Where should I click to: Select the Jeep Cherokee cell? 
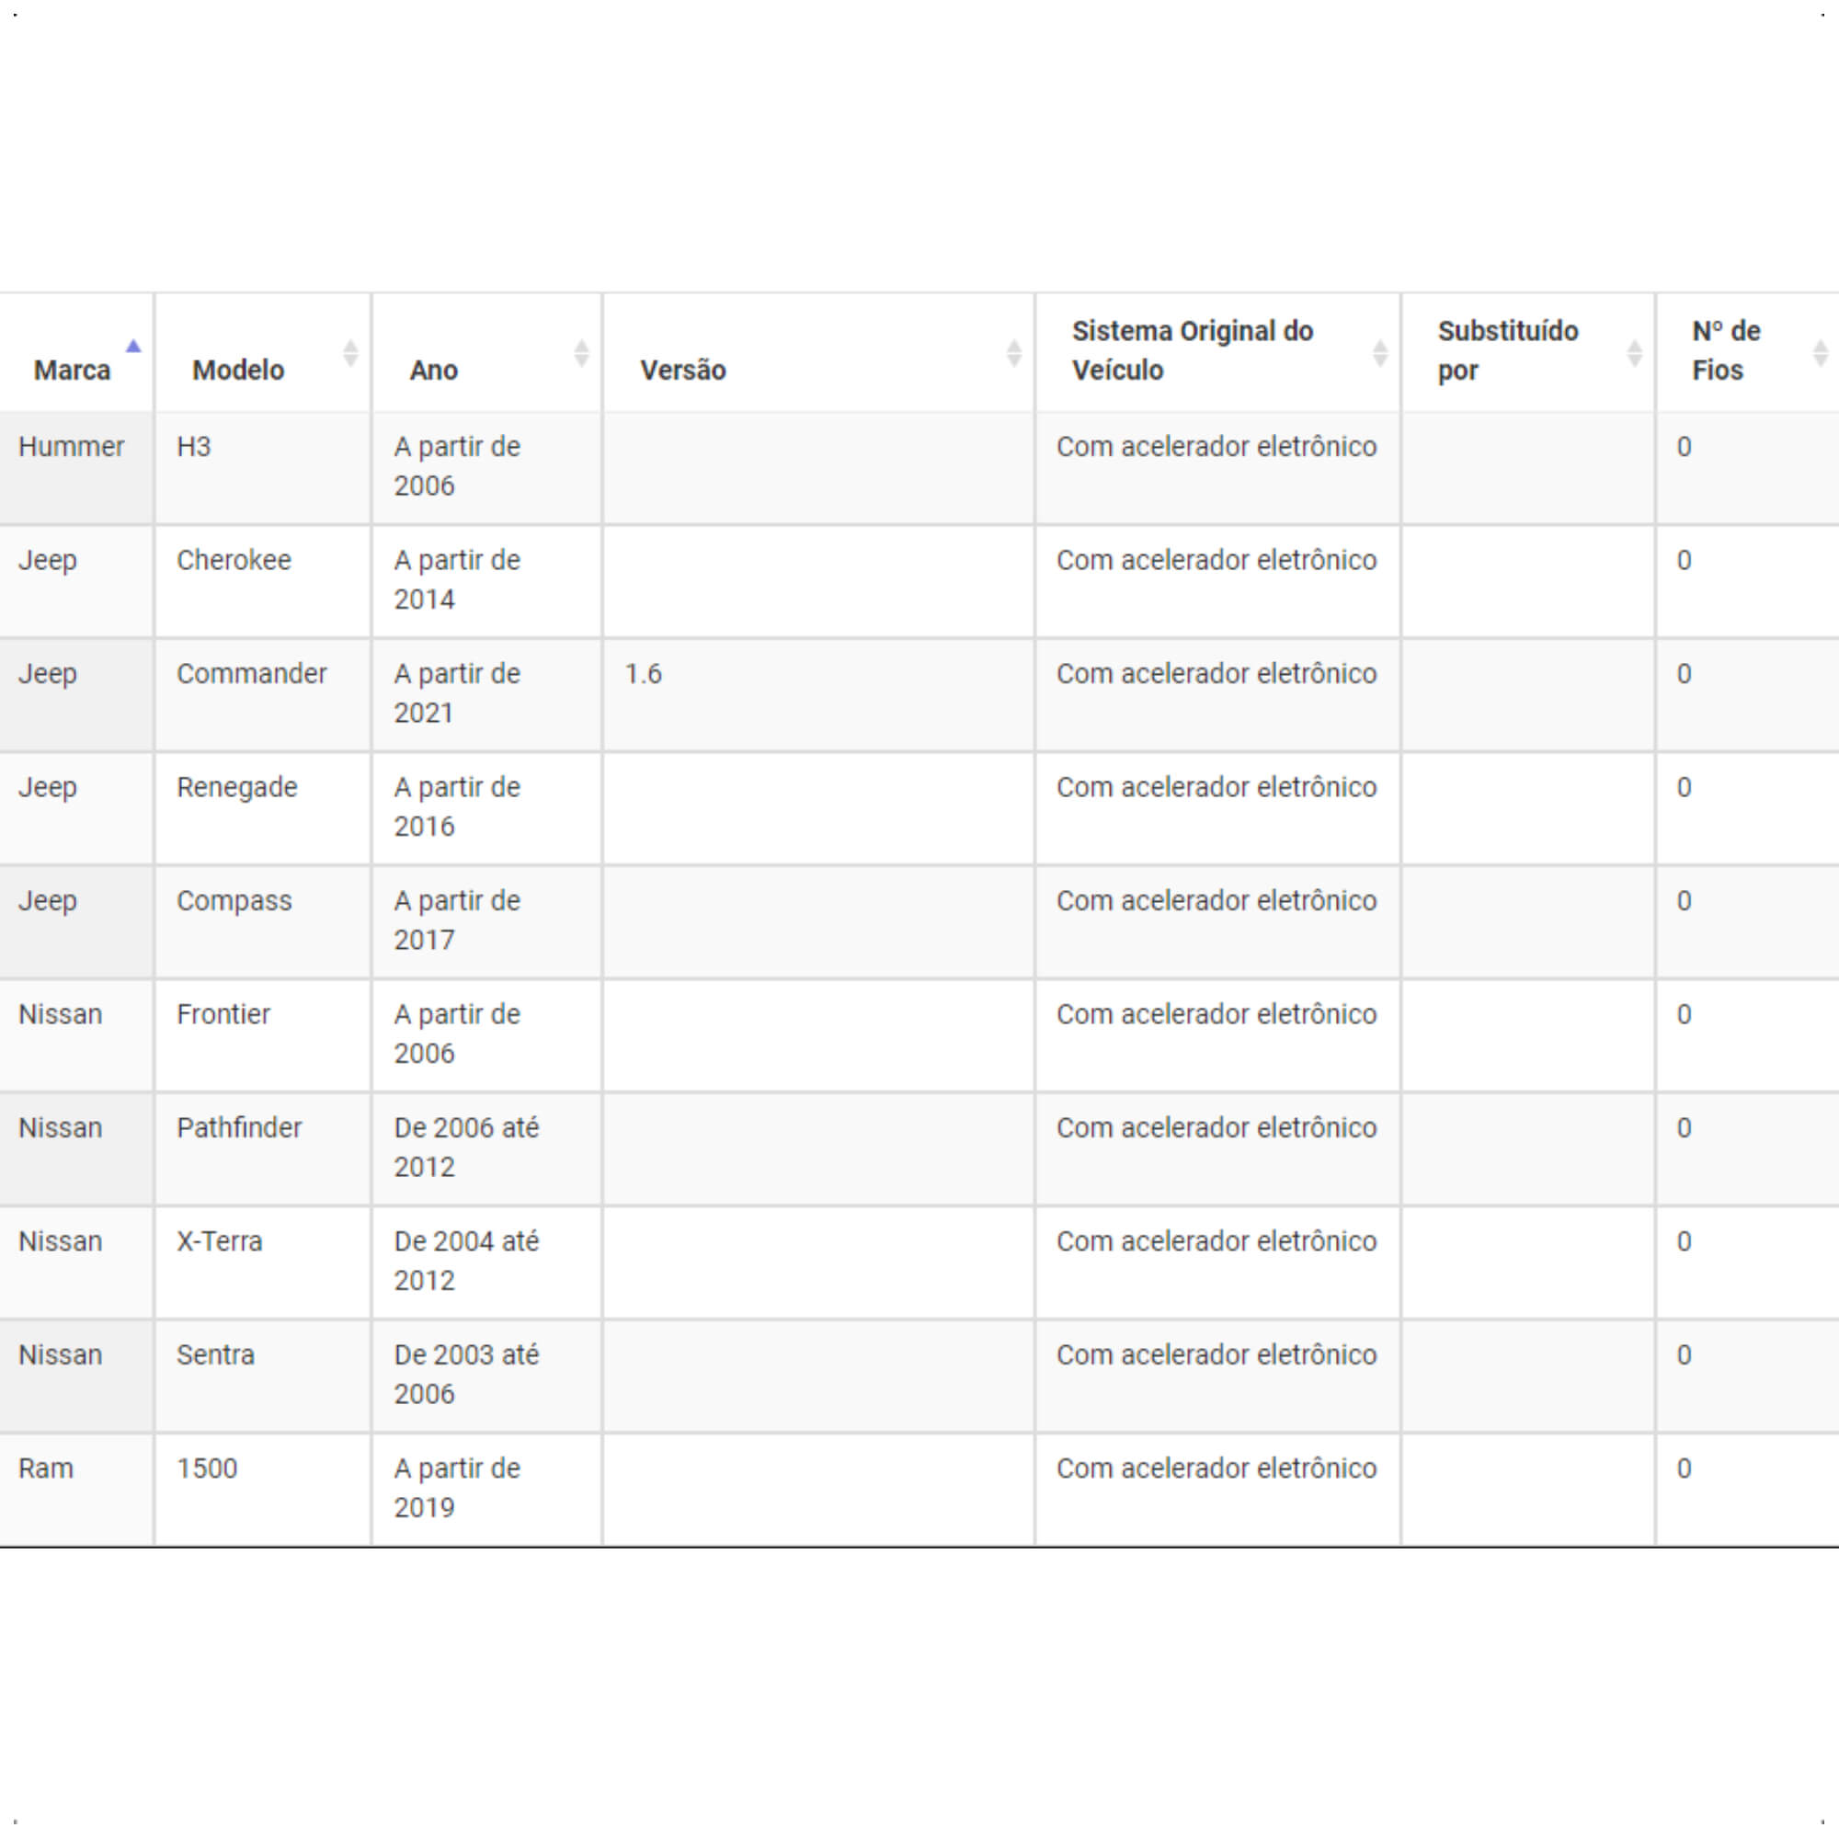234,561
